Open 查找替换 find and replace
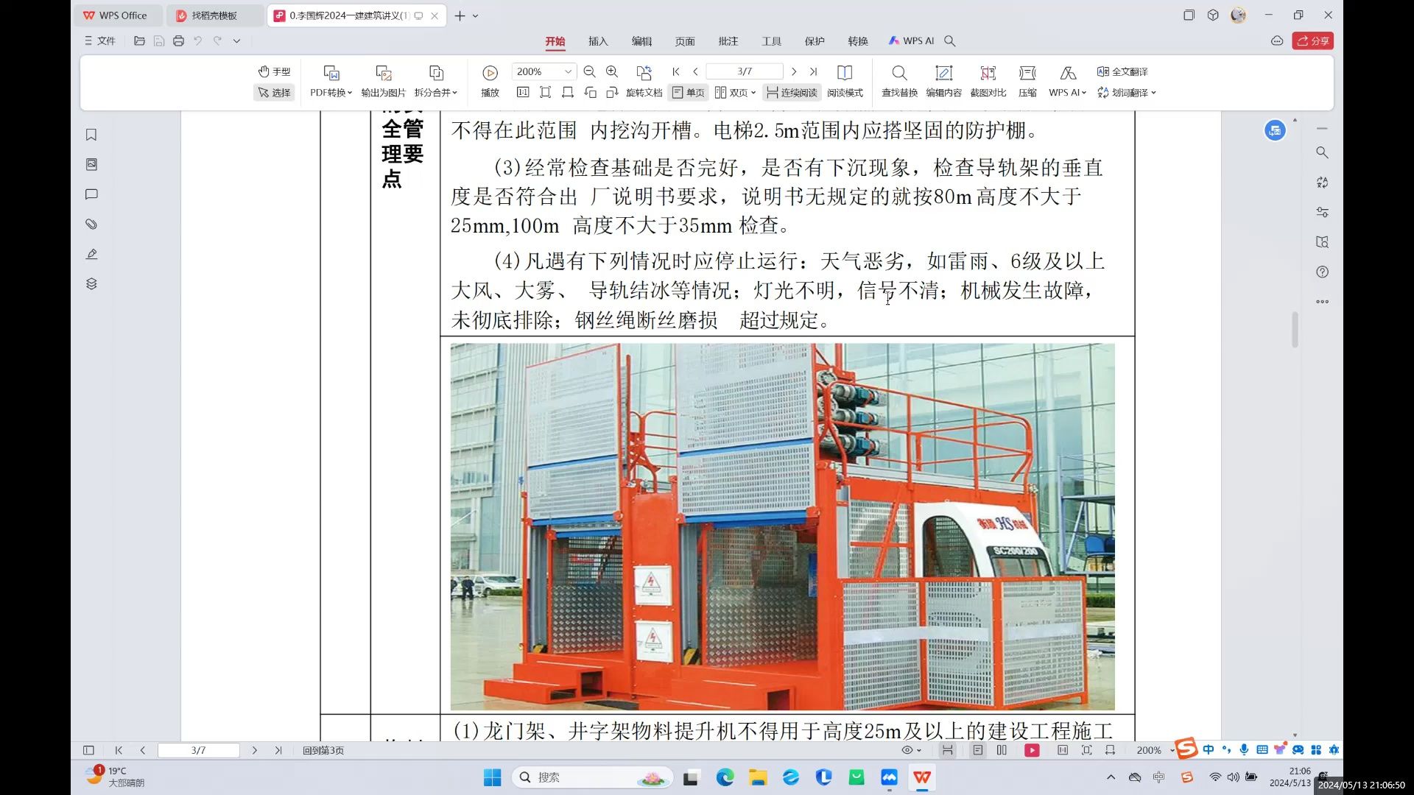1414x795 pixels. (899, 82)
